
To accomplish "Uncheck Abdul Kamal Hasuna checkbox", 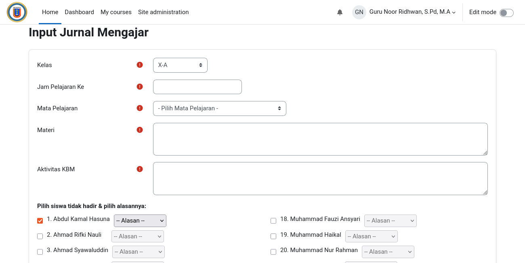I will [x=40, y=221].
